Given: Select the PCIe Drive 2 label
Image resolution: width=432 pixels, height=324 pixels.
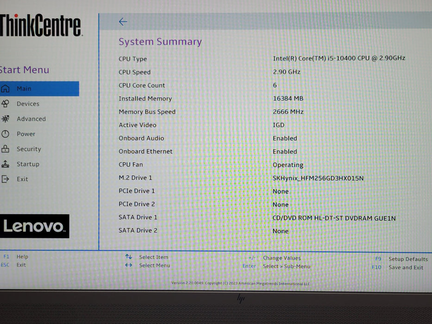Looking at the screenshot, I should coord(137,204).
